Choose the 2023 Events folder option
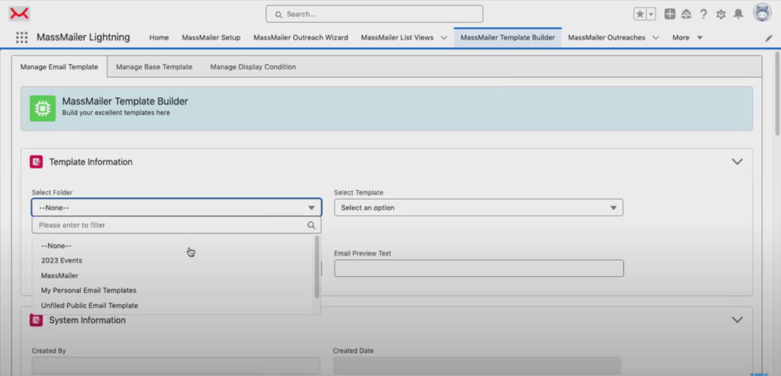The height and width of the screenshot is (376, 781). click(x=173, y=261)
